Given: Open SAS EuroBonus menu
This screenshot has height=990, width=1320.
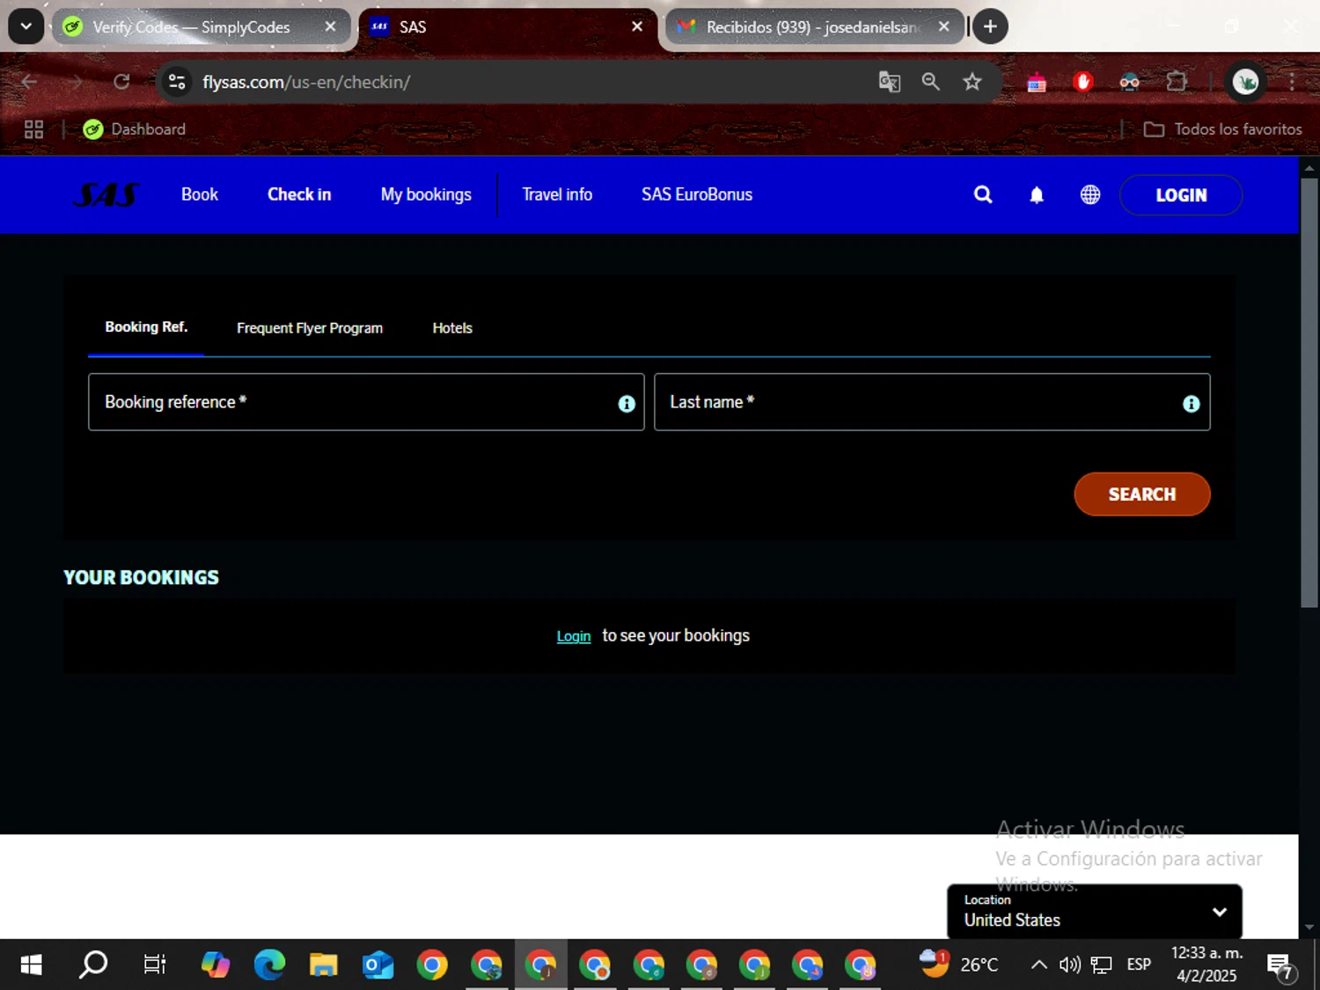Looking at the screenshot, I should point(697,194).
